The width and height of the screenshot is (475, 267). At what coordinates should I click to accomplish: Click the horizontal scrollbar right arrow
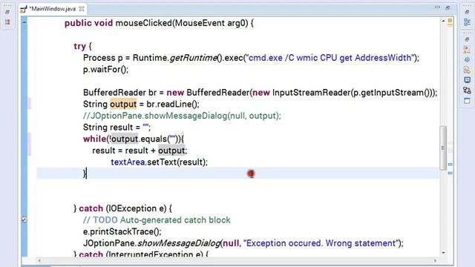[436, 260]
